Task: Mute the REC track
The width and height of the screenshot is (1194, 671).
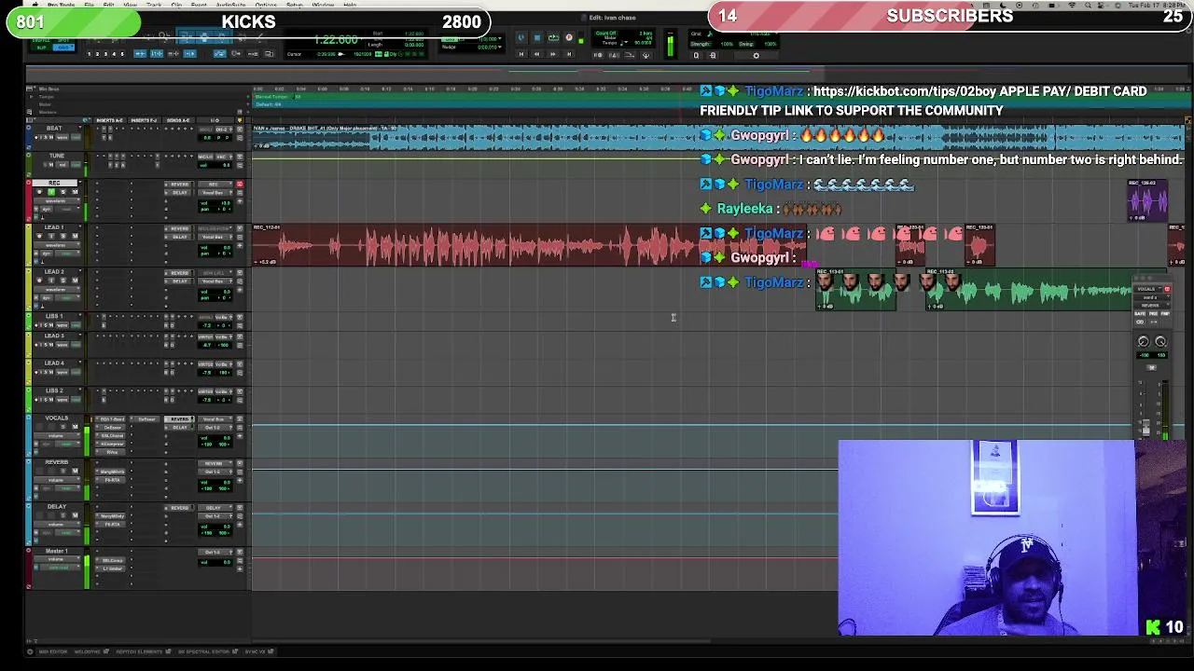Action: click(x=75, y=192)
